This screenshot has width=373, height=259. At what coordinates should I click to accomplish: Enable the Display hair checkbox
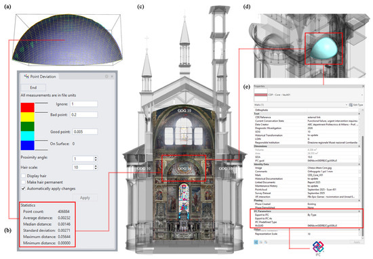pyautogui.click(x=23, y=176)
